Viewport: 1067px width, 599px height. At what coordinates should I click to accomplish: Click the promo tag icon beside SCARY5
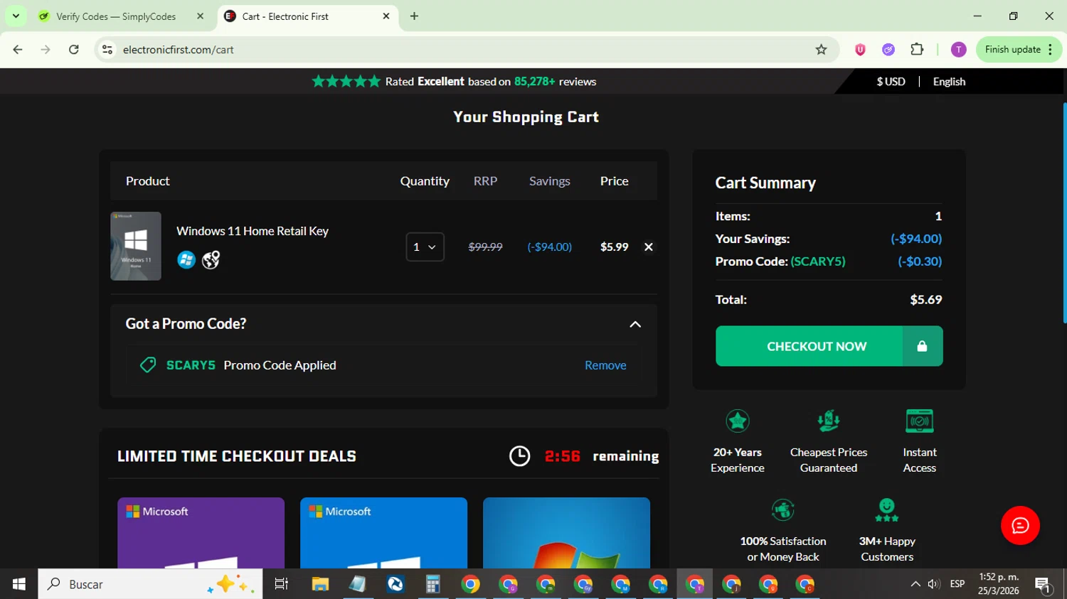click(148, 365)
